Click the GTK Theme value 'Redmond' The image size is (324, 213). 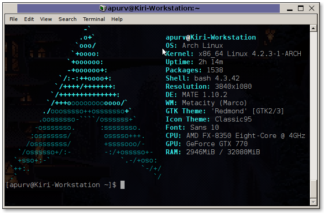(229, 111)
